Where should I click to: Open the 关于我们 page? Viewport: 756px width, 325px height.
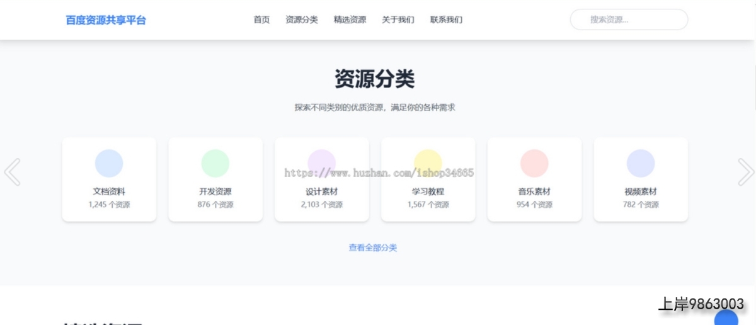point(398,20)
